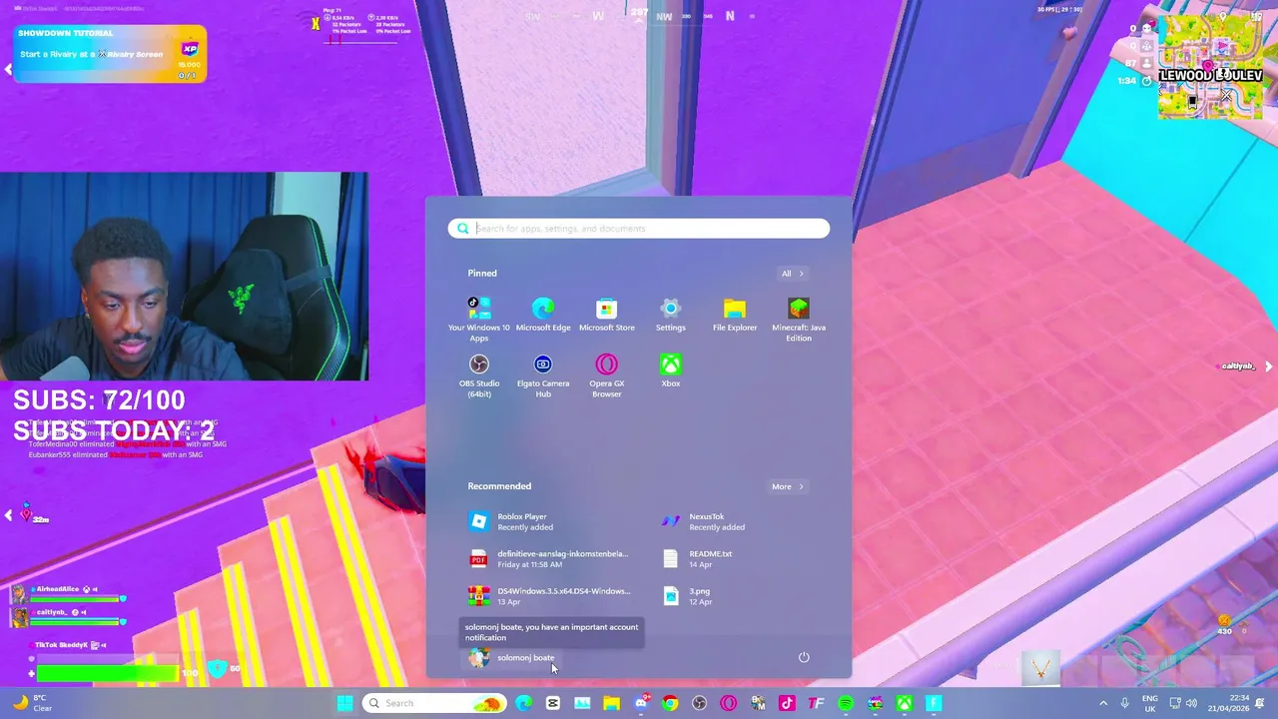Open Google Chrome from the taskbar
Screen dimensions: 1278x719
pos(670,703)
